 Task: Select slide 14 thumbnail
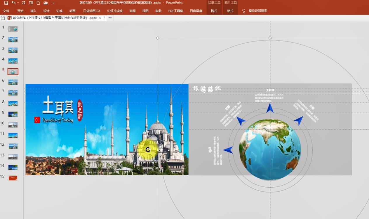(x=13, y=168)
